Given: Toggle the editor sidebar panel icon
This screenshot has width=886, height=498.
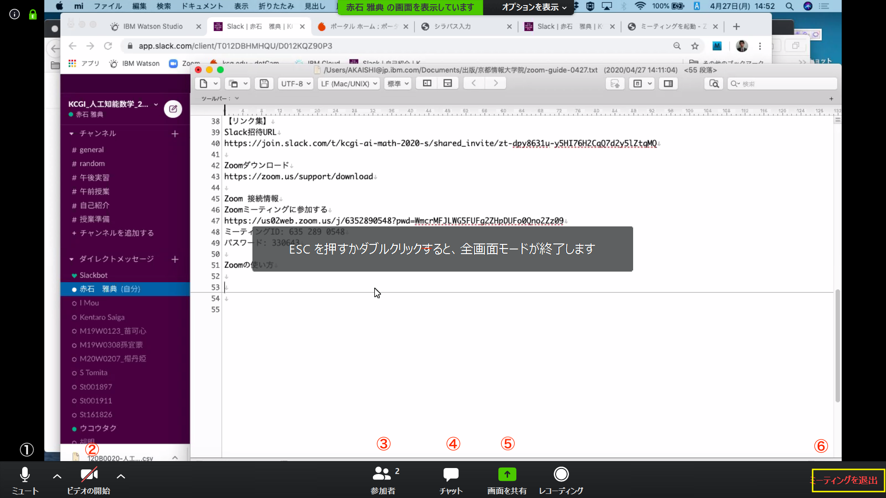Looking at the screenshot, I should coord(668,83).
